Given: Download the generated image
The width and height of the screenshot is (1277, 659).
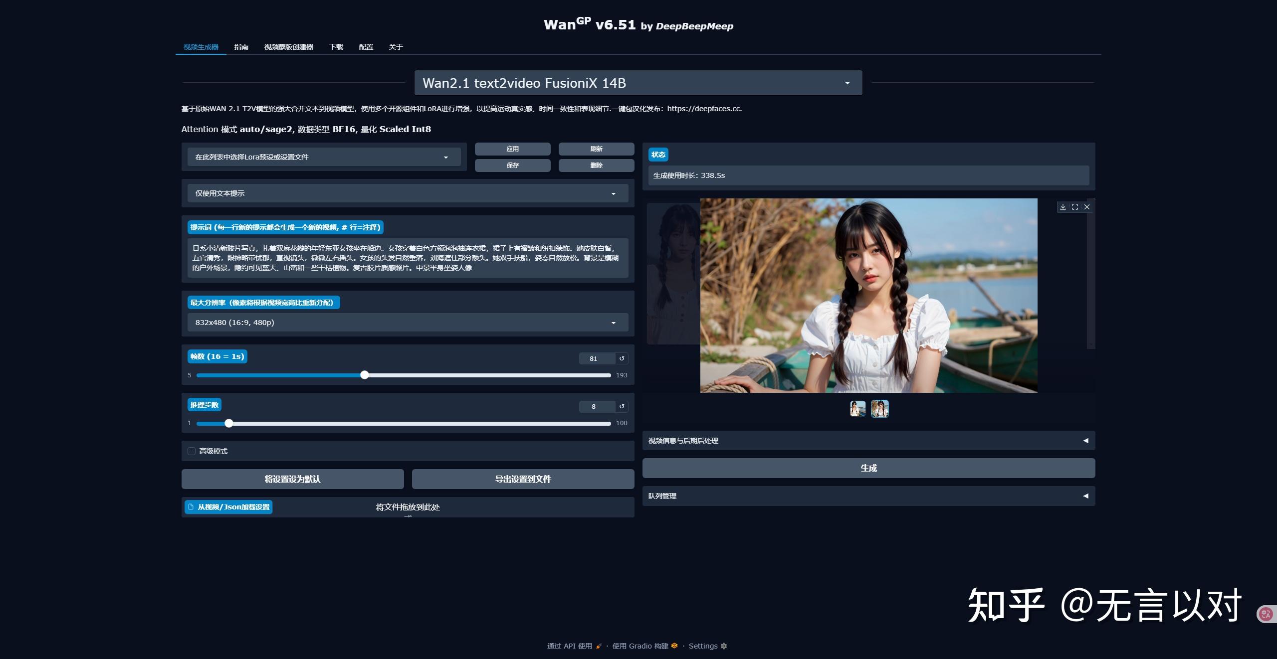Looking at the screenshot, I should pos(1063,207).
